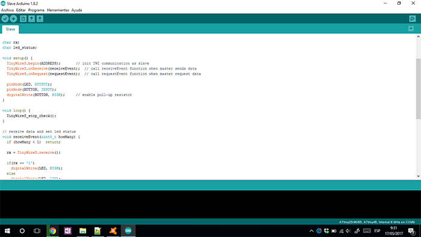The width and height of the screenshot is (421, 237).
Task: Switch to OneNote in taskbar
Action: click(x=67, y=231)
